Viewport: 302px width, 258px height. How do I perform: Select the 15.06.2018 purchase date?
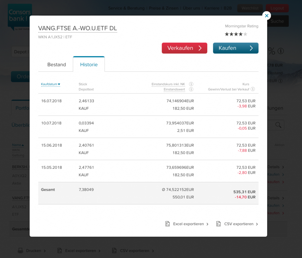52,145
